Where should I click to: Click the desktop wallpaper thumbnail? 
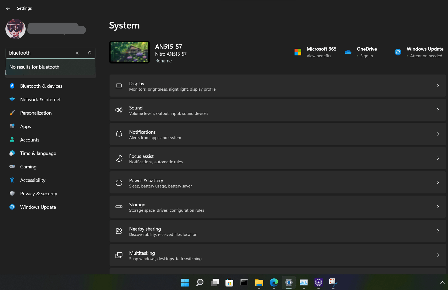point(129,52)
